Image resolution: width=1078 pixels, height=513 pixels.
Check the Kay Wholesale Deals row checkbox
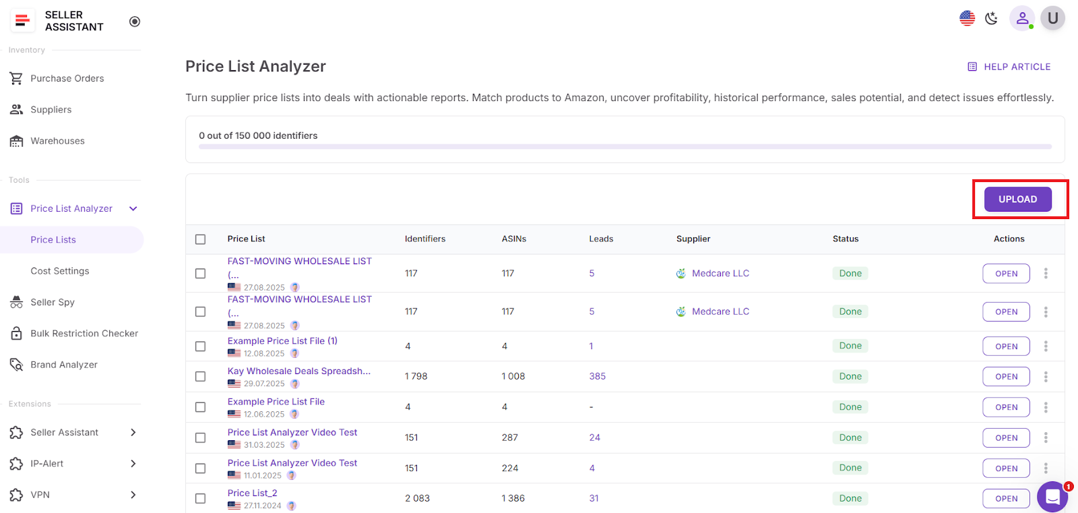(200, 377)
